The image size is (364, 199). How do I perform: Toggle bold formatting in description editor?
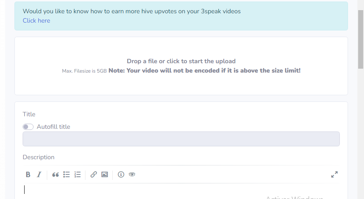(x=28, y=175)
